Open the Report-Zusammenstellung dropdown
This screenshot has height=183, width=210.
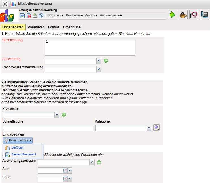pyautogui.click(x=99, y=69)
